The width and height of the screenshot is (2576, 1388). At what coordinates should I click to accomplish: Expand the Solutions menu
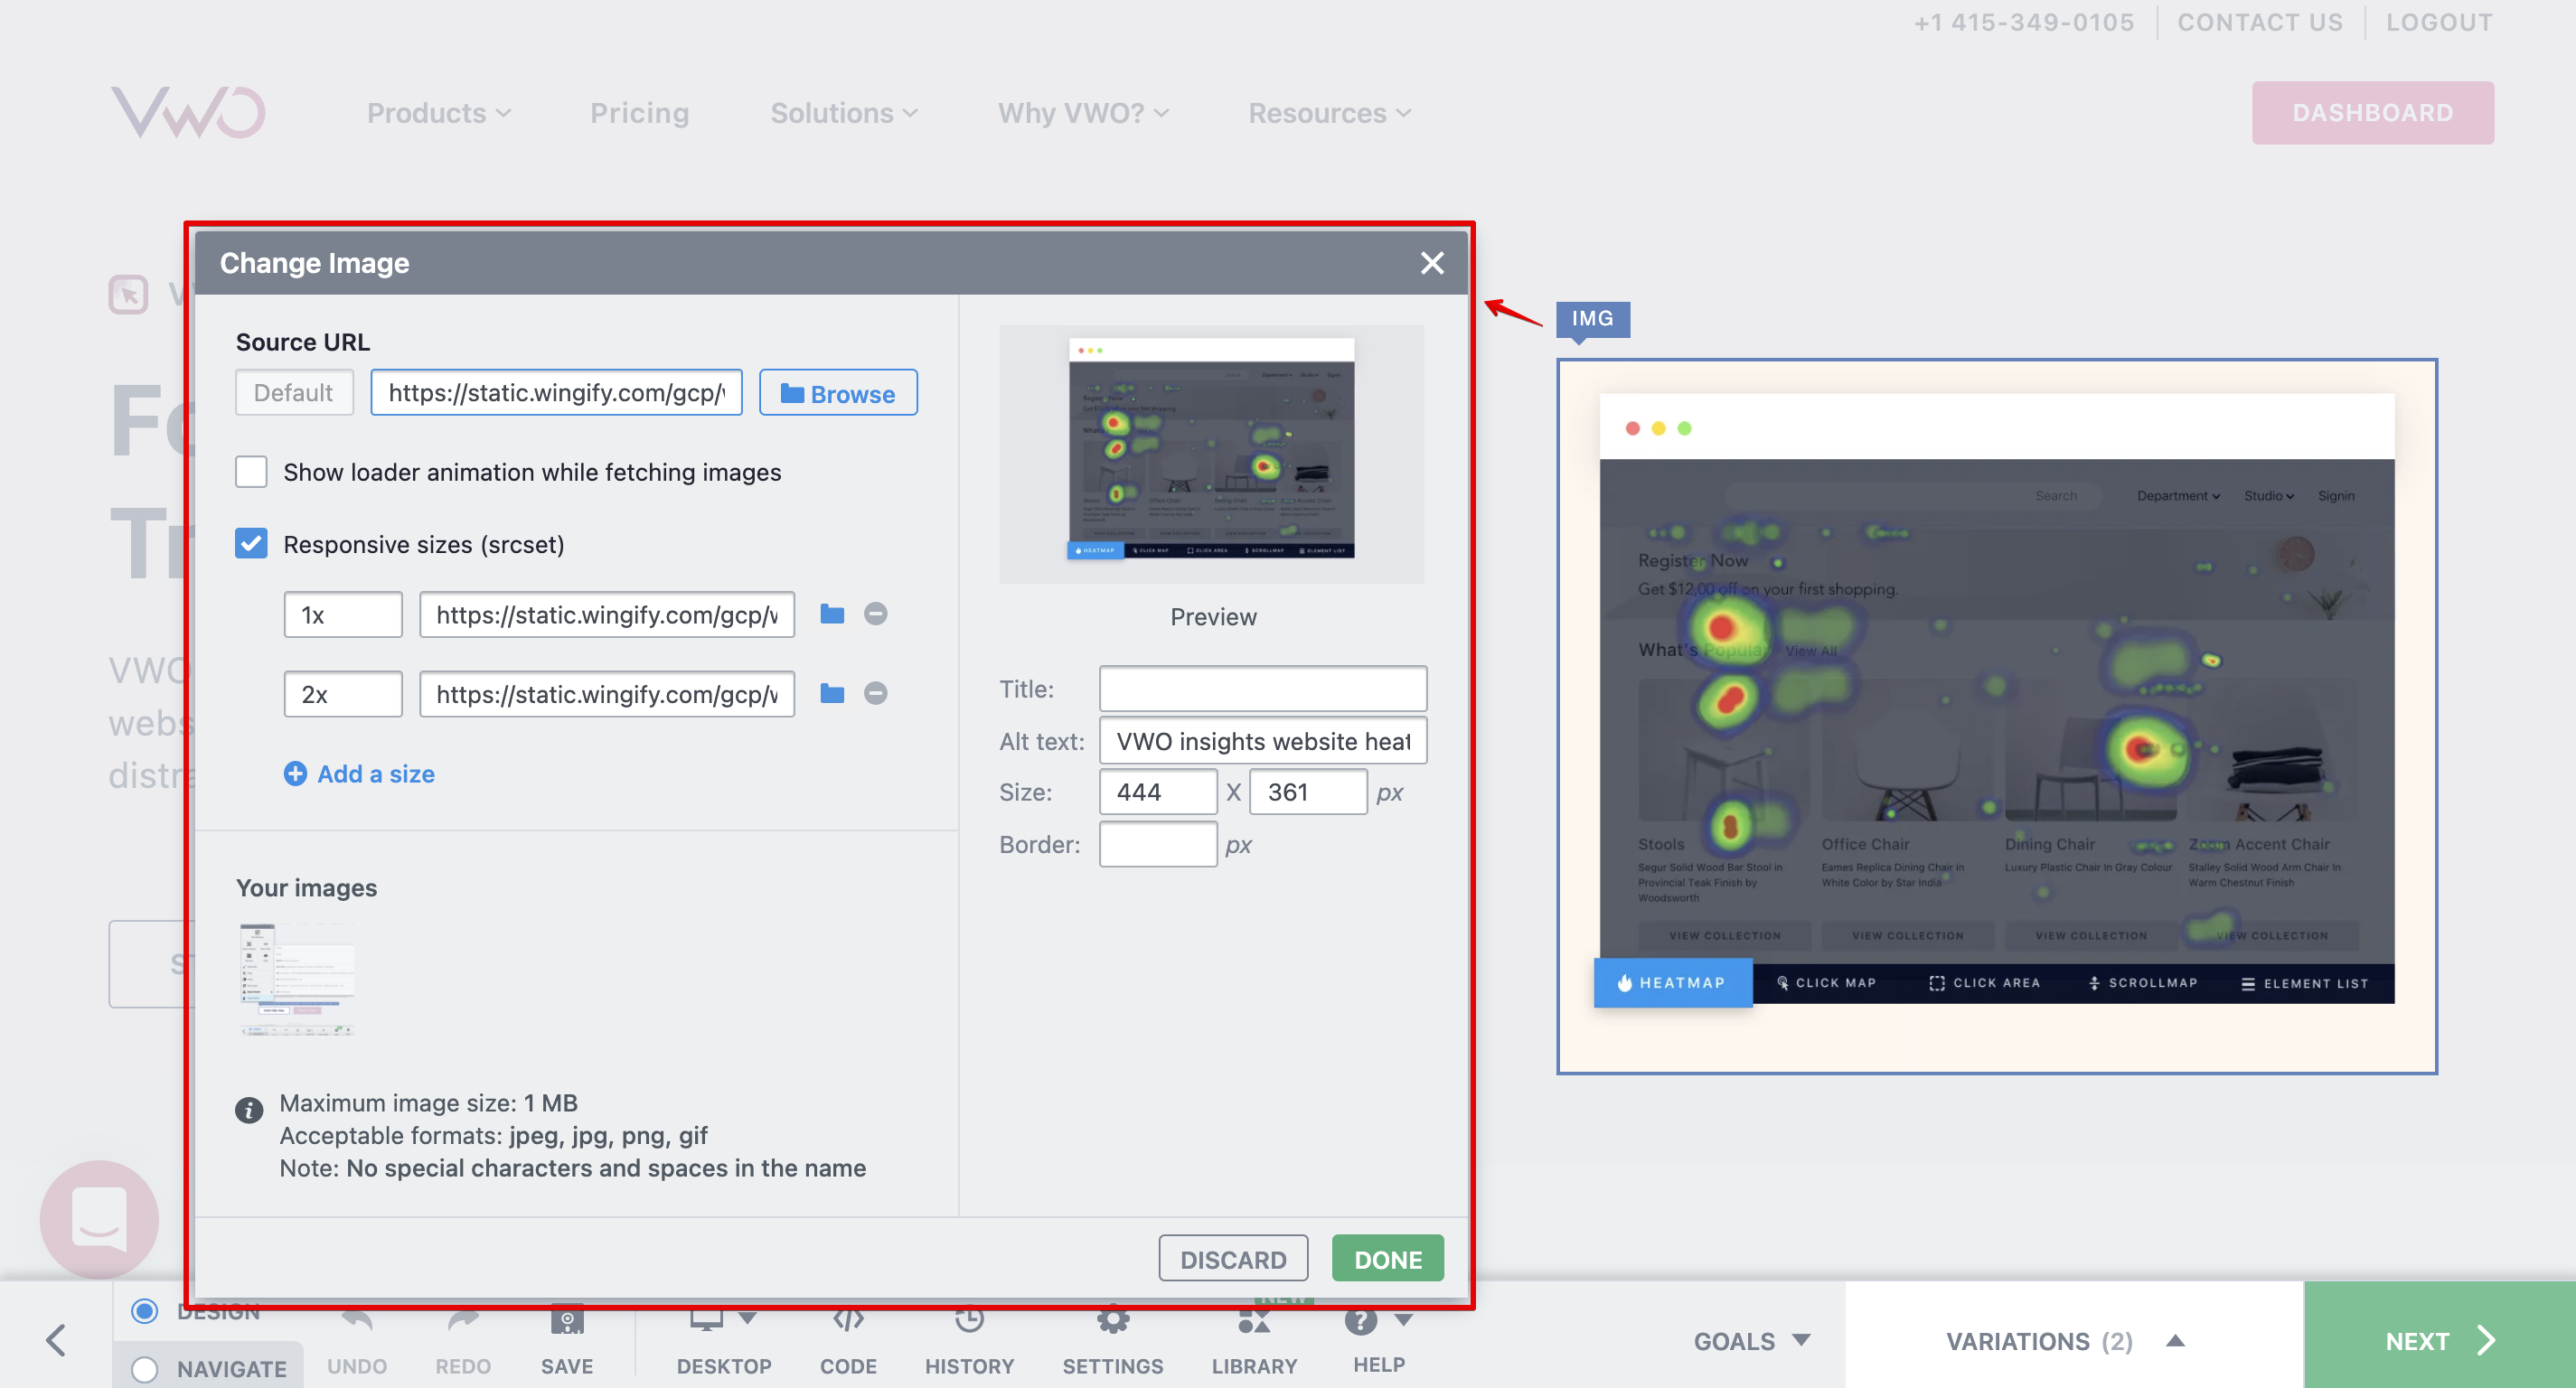(x=844, y=113)
